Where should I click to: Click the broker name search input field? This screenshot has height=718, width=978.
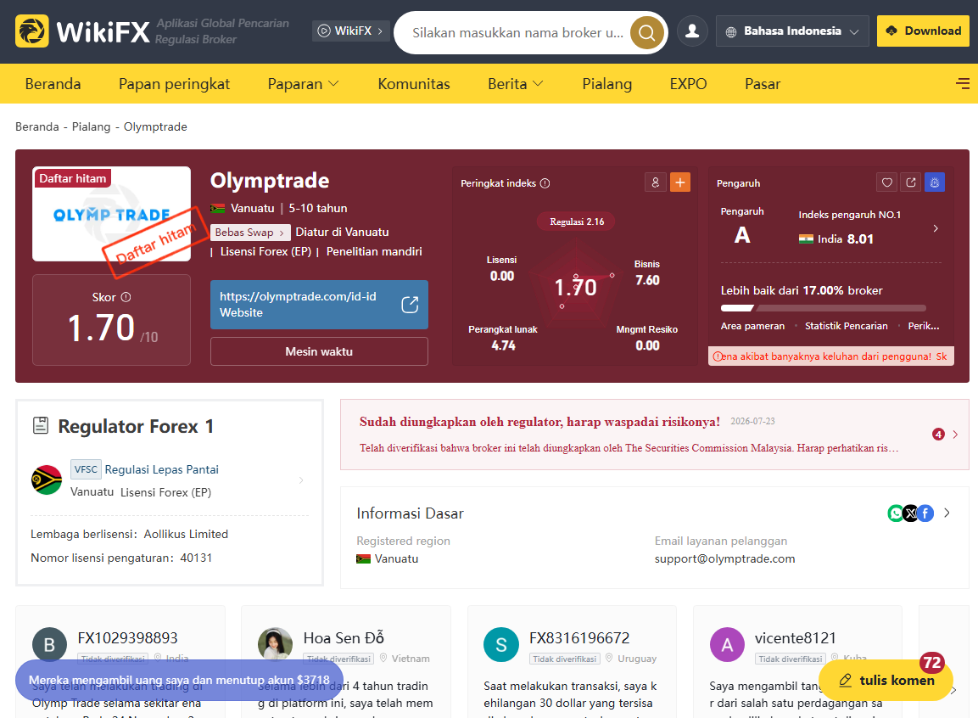coord(517,32)
